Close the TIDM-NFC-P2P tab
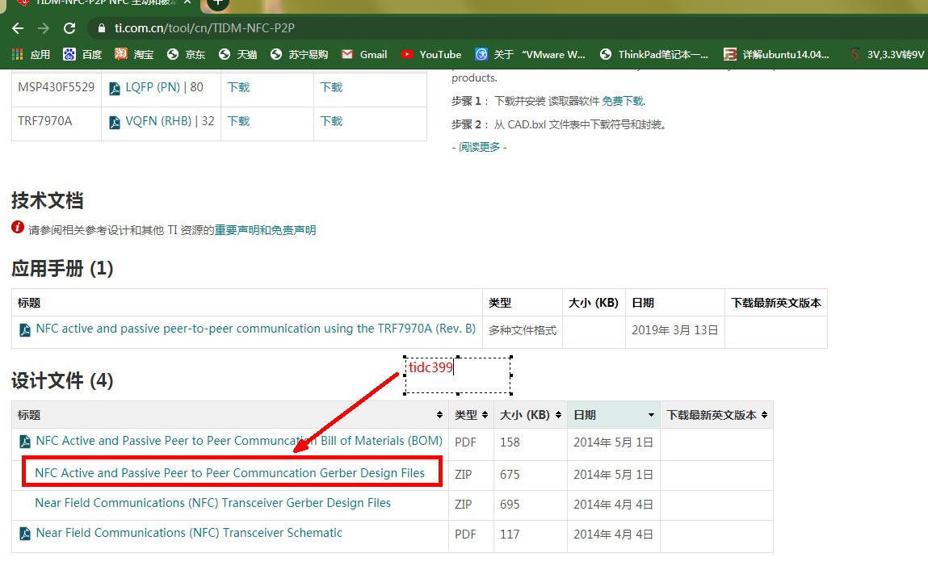 click(187, 2)
